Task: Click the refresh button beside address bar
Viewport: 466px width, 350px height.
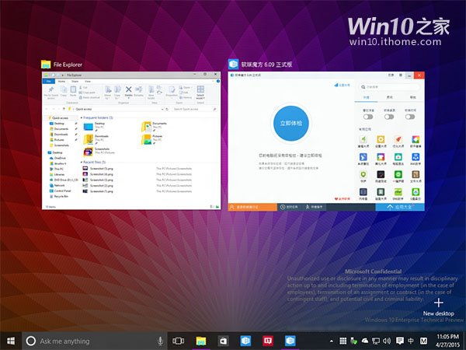Action: 167,109
